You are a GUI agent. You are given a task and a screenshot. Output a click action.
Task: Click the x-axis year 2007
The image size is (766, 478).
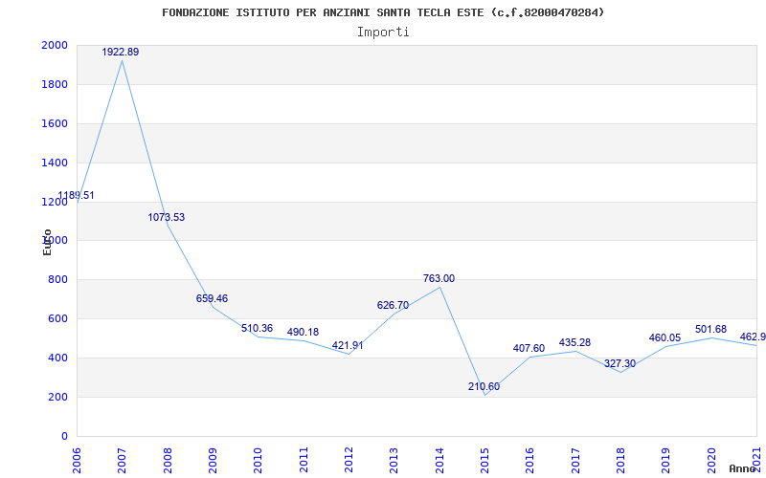pos(123,460)
